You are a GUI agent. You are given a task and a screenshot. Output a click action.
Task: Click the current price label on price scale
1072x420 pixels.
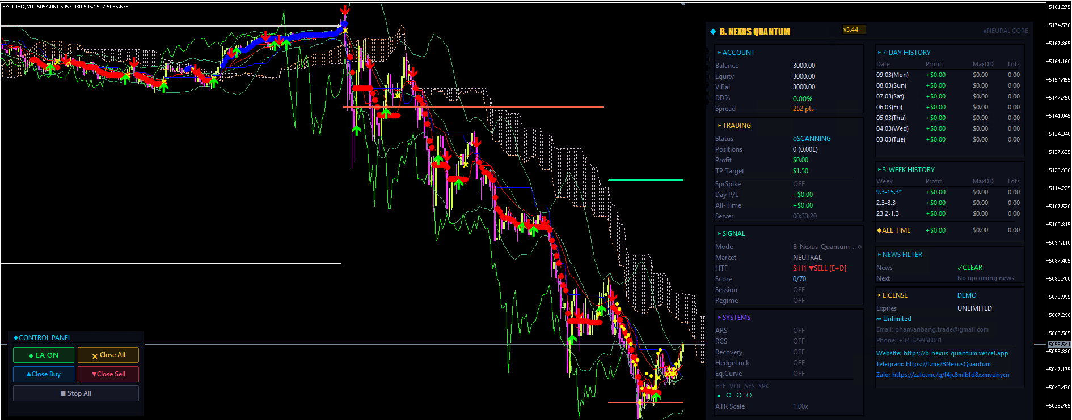pos(1059,344)
